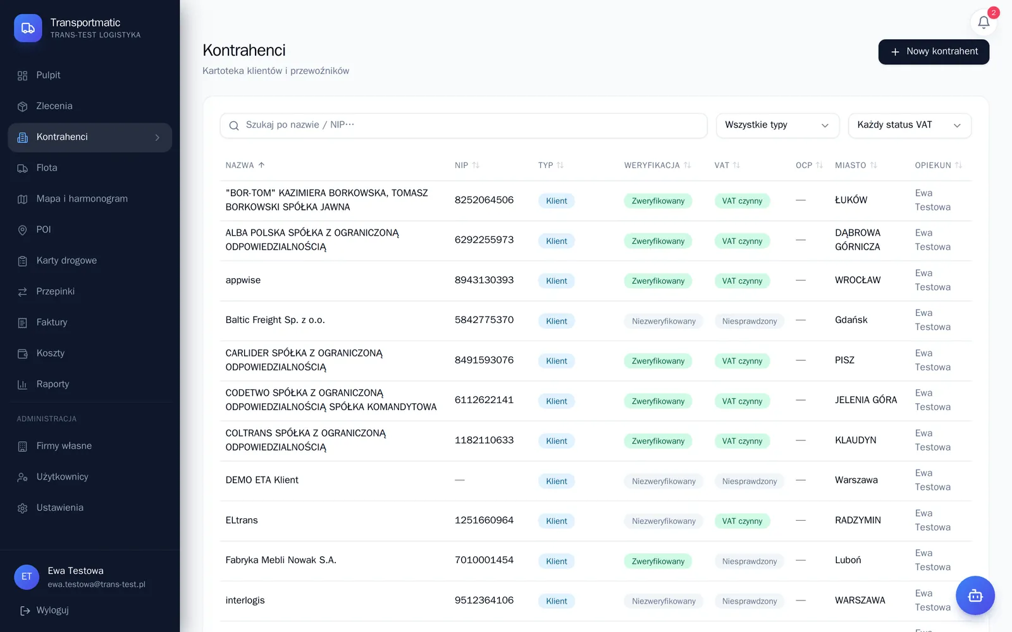Click the Raporty chart icon

(23, 384)
